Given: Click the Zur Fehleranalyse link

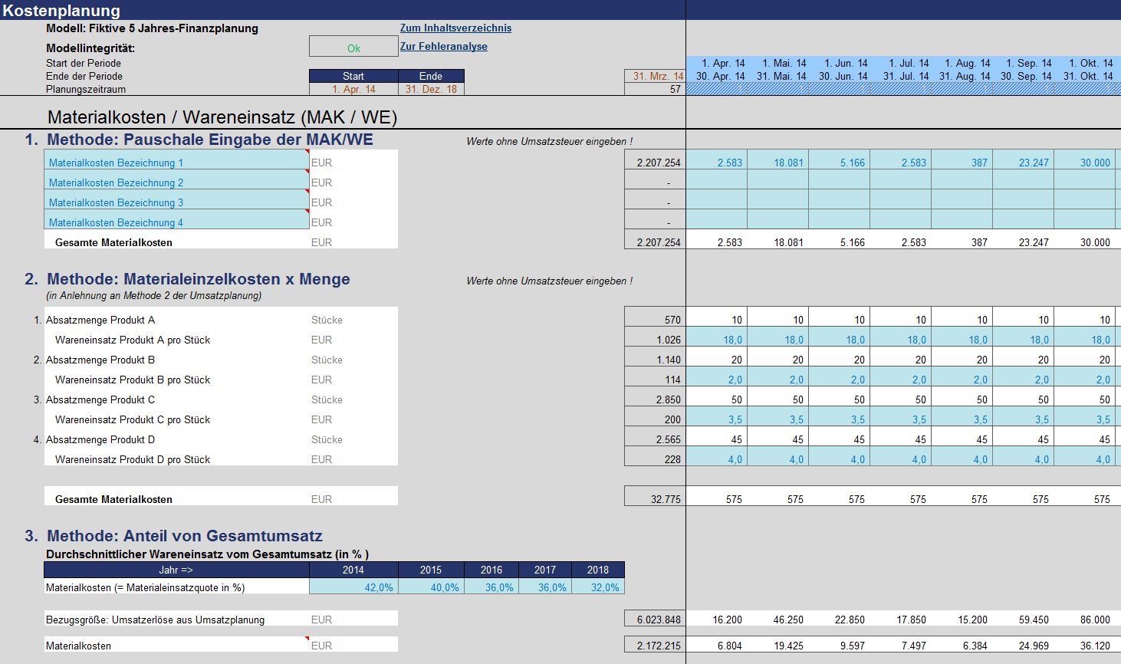Looking at the screenshot, I should 443,47.
